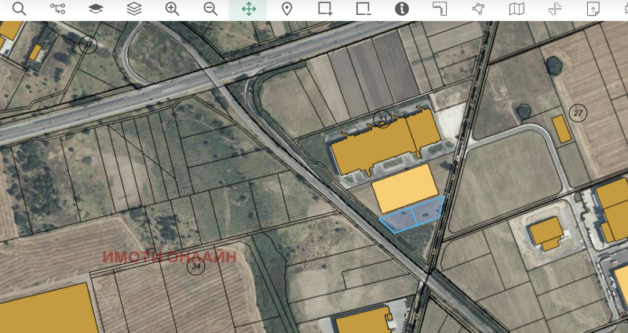Open the search magnifier tool
The width and height of the screenshot is (628, 333).
[x=19, y=9]
